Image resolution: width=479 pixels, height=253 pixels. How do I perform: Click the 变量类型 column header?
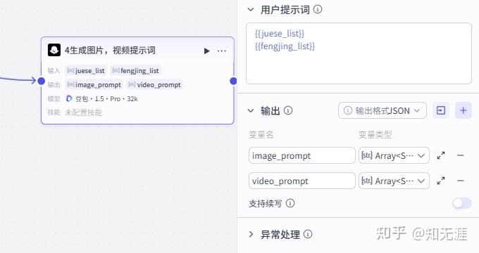tap(375, 134)
